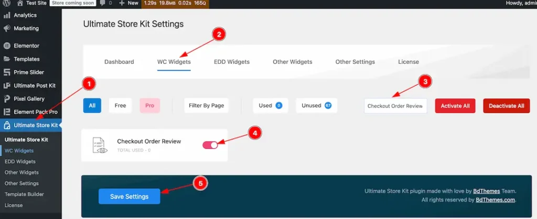The height and width of the screenshot is (219, 537).
Task: Click the Checkout Order Review widget icon
Action: [99, 145]
